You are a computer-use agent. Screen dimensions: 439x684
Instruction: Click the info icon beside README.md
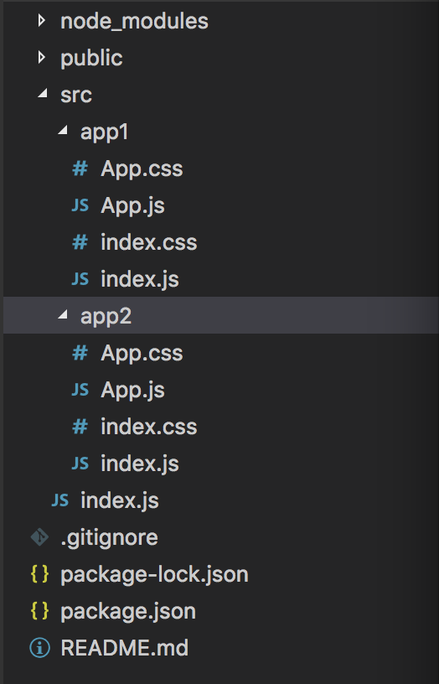tap(39, 648)
